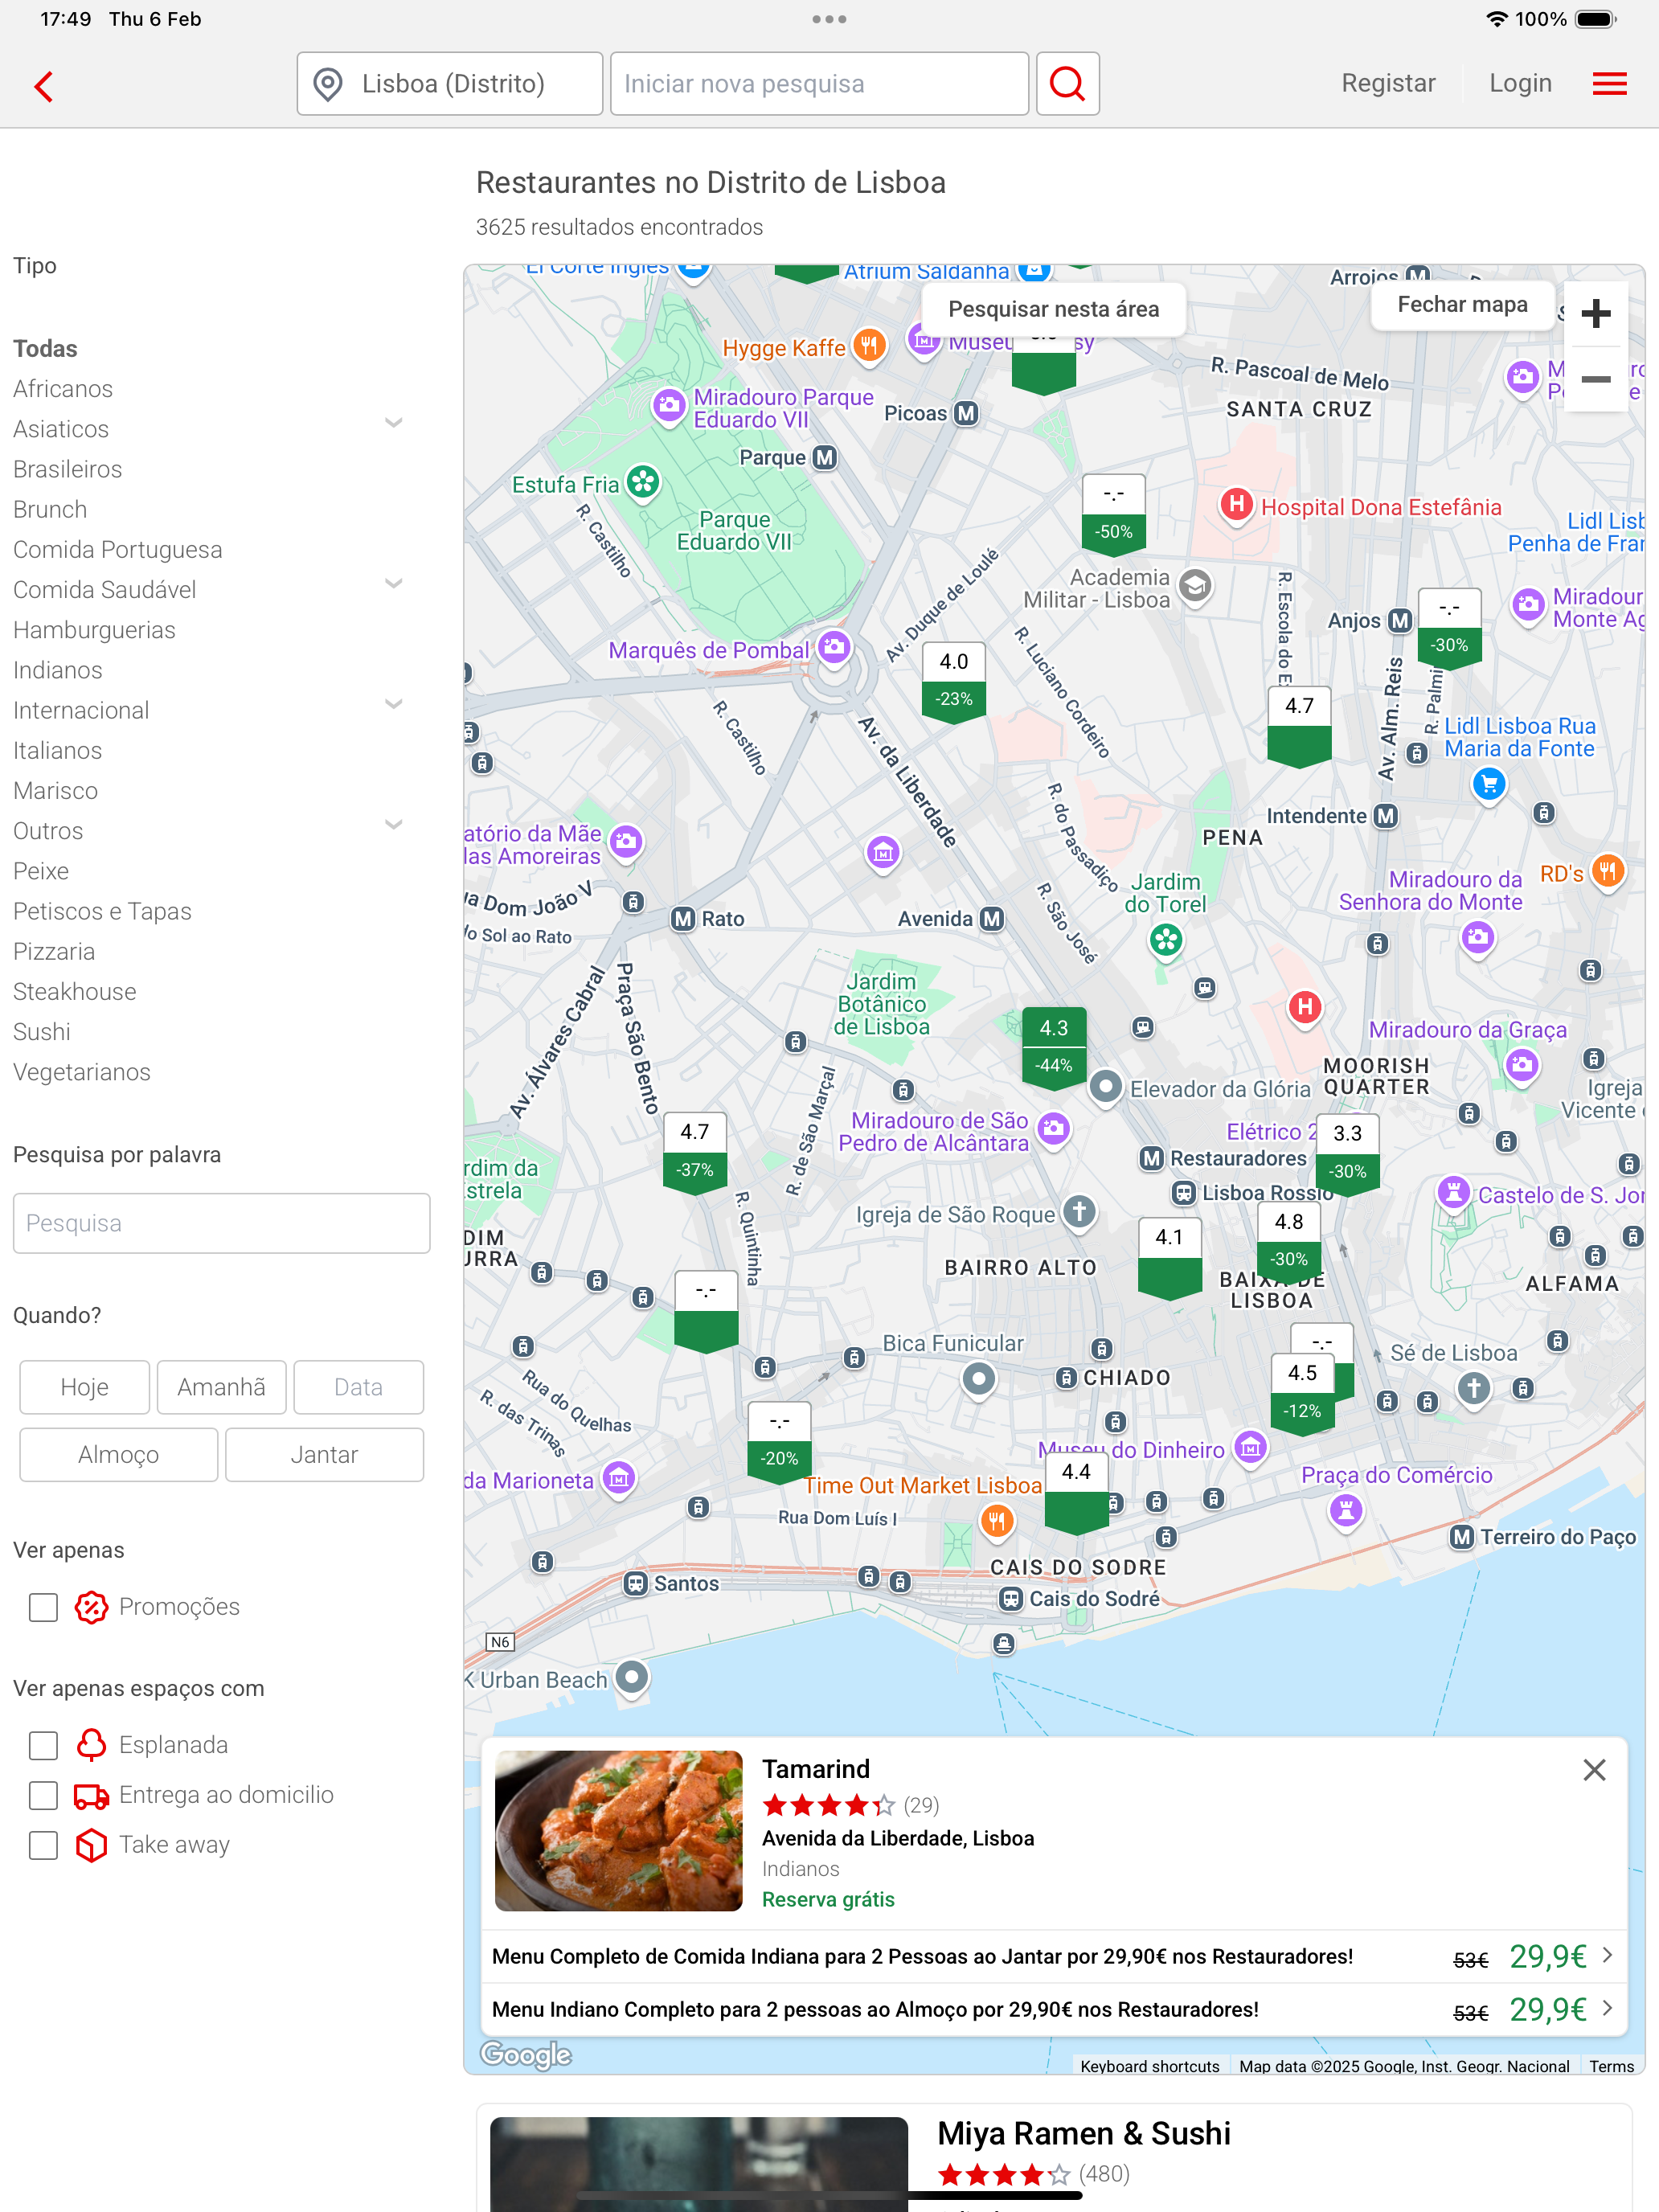Open Miya Ramen & Sushi listing
Screen dimensions: 1659x2212
1084,2133
